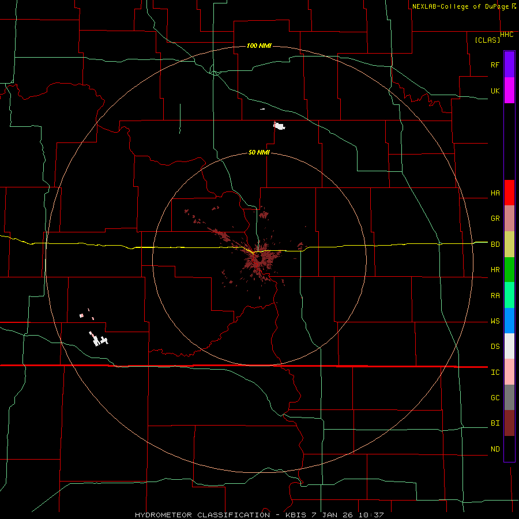The height and width of the screenshot is (519, 519).
Task: Click the 50 NMI range ring label
Action: 259,153
